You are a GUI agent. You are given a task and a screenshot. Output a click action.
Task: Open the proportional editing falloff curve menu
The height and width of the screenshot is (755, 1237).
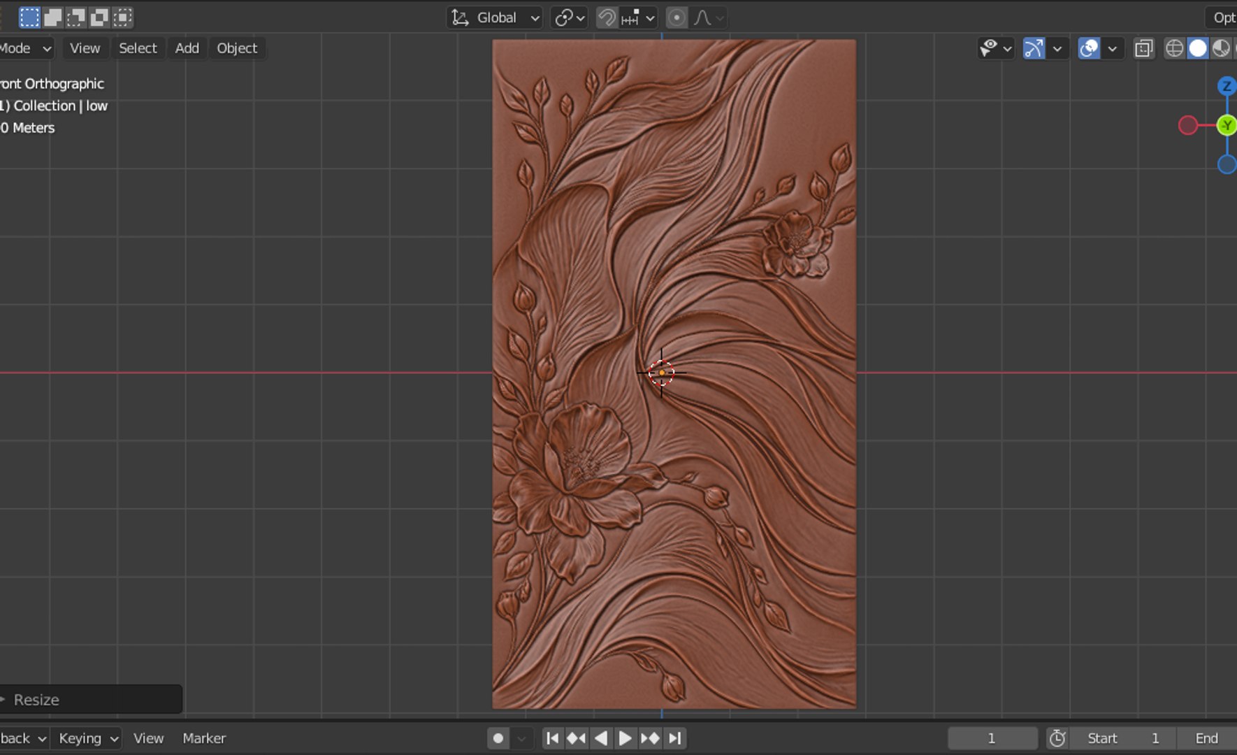(709, 17)
